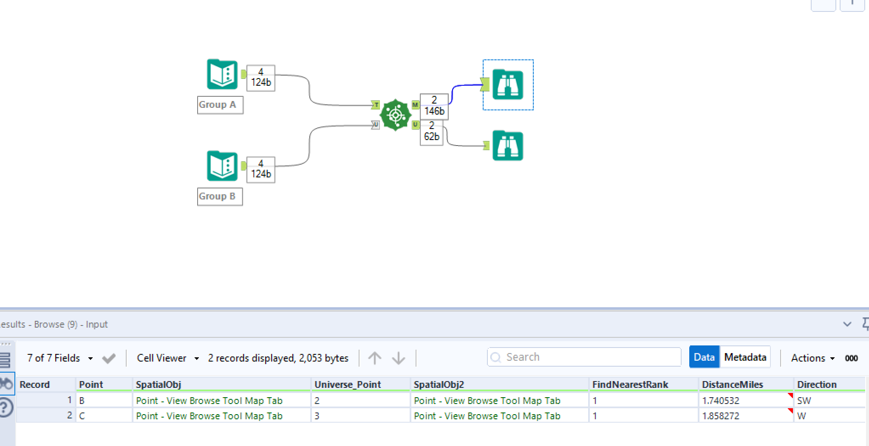Click the M output anchor of Find Nearest

pyautogui.click(x=415, y=105)
